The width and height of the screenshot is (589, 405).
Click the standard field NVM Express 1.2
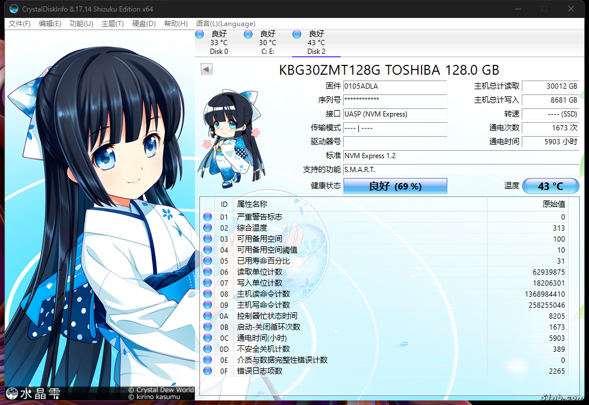[461, 155]
